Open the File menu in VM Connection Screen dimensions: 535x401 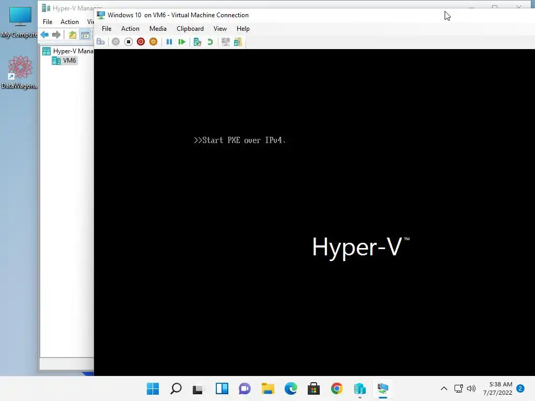pos(107,29)
